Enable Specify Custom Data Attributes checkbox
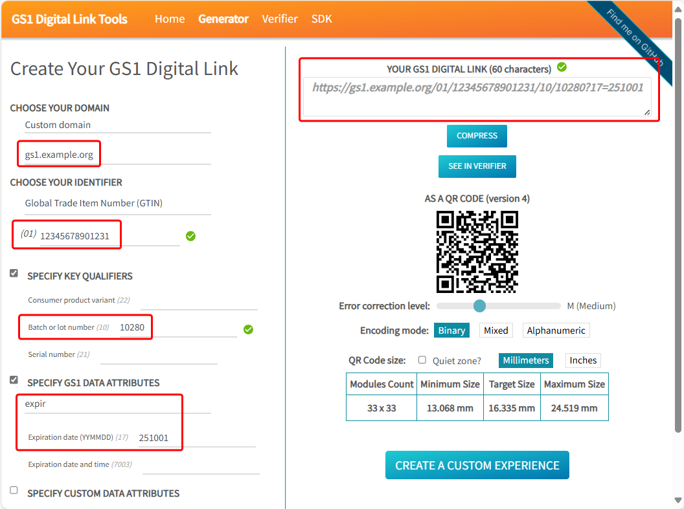 pos(14,490)
